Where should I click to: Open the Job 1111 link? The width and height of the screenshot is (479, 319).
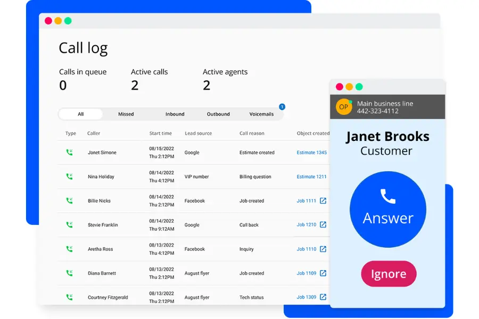tap(307, 200)
